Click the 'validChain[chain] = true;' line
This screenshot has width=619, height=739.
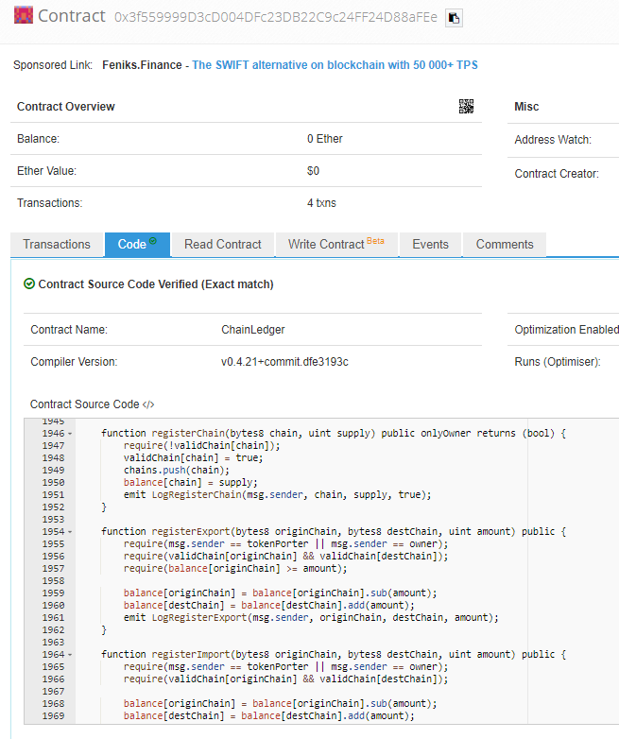[x=194, y=458]
